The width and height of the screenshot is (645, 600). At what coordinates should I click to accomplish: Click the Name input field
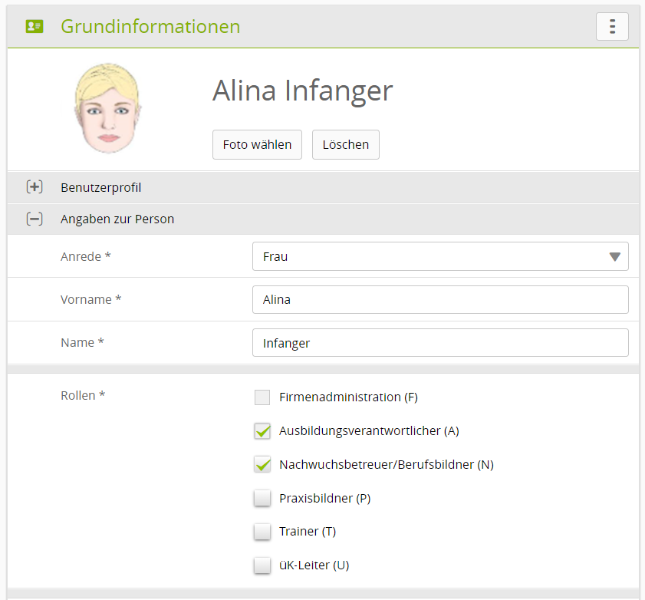coord(439,343)
